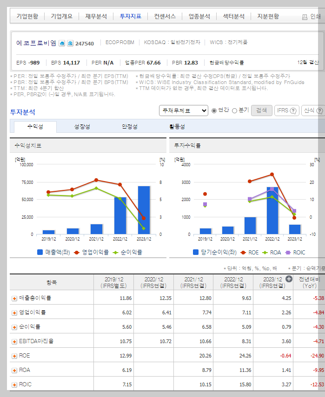This screenshot has height=397, width=325.
Task: Click the IFRS help button
Action: click(x=287, y=111)
